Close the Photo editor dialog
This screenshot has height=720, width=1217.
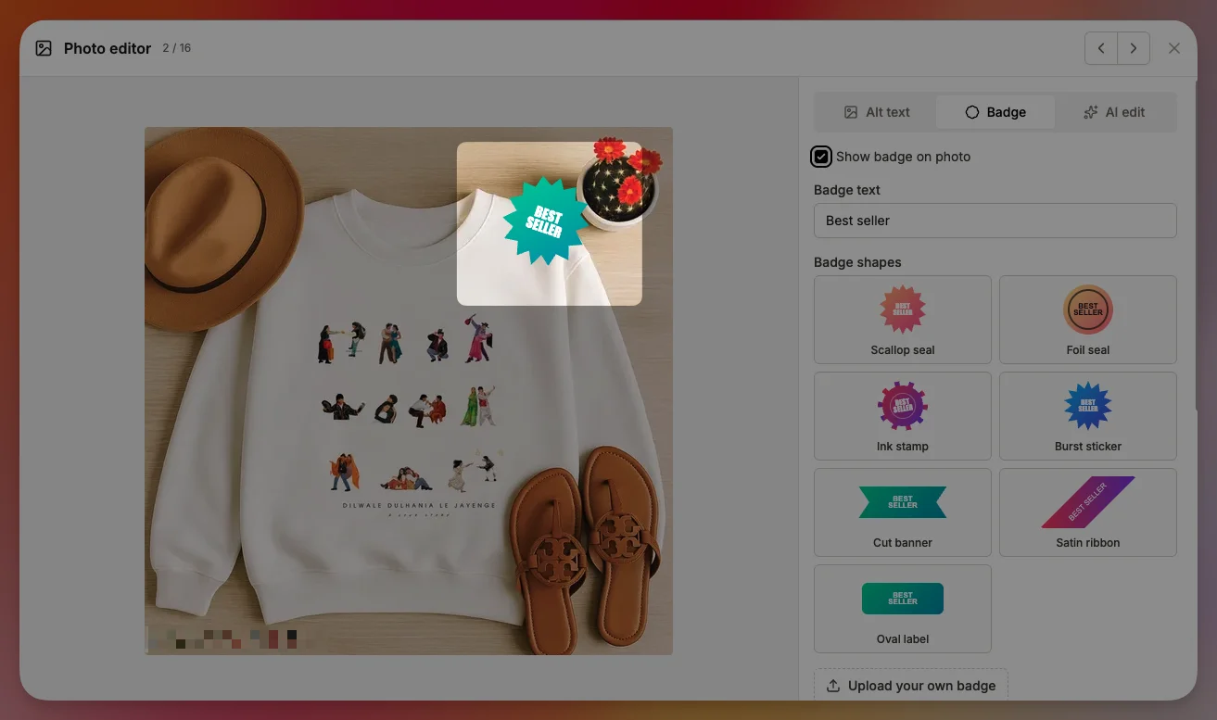(1174, 48)
